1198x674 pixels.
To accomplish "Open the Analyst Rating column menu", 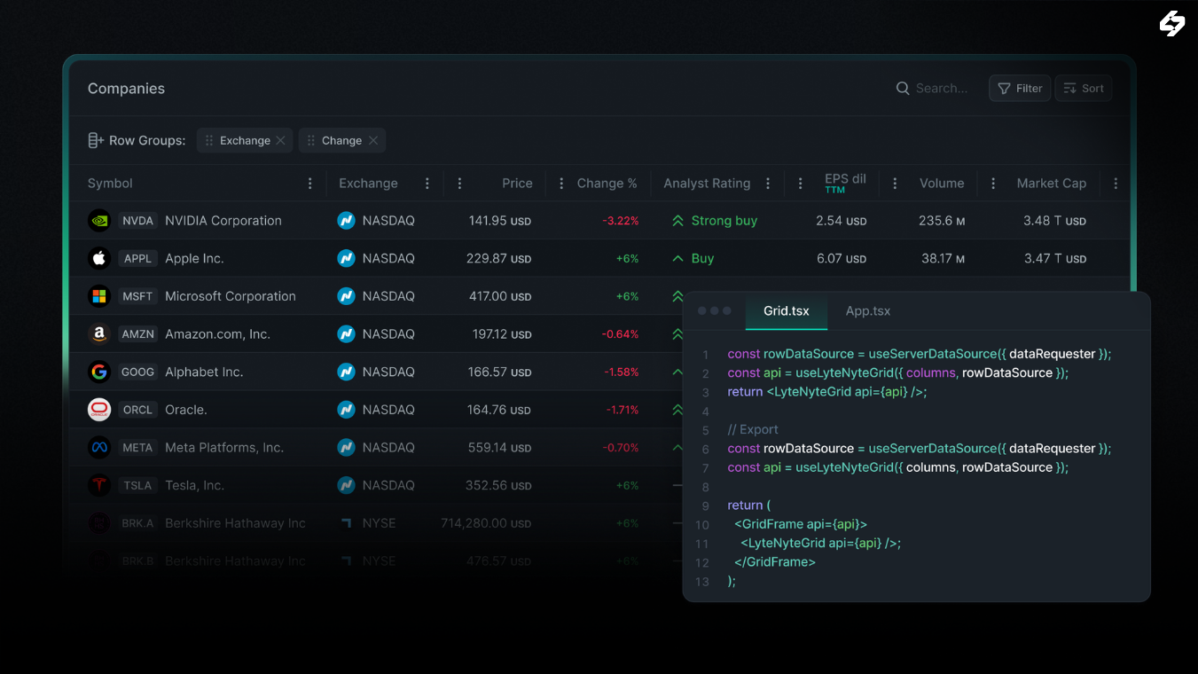I will 768,184.
